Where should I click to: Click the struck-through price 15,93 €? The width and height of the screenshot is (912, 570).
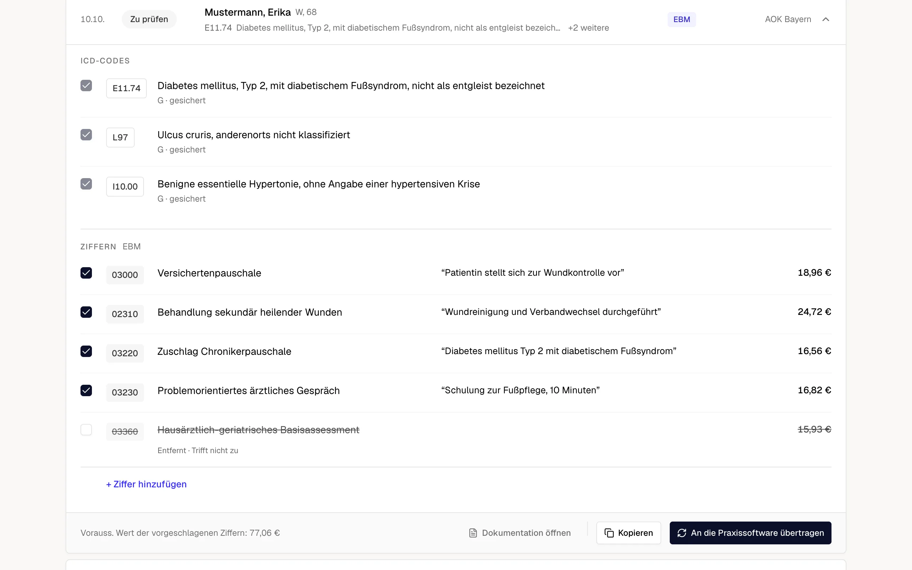coord(814,429)
